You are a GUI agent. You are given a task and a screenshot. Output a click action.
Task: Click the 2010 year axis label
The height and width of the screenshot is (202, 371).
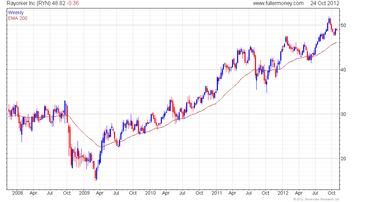150,193
